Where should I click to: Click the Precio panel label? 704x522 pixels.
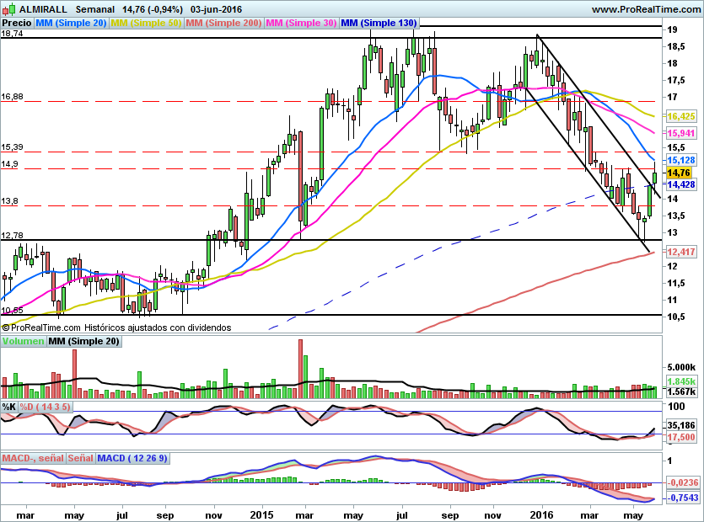16,23
